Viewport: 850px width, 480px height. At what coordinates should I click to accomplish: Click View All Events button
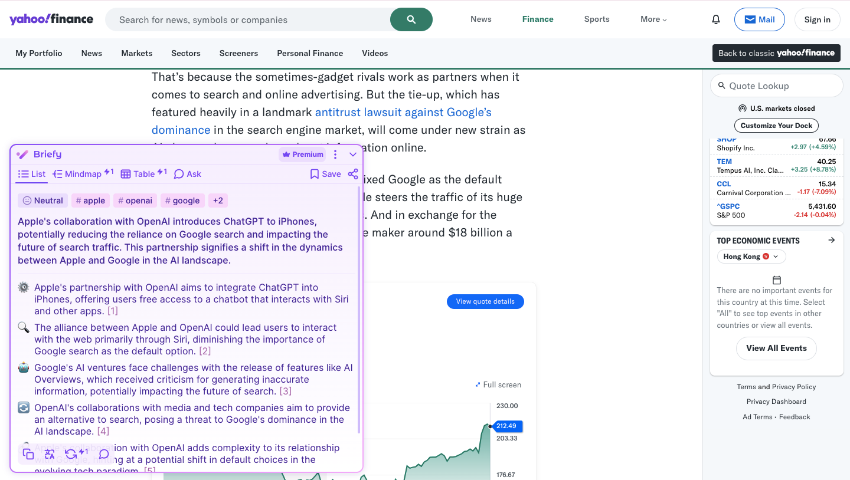(776, 348)
